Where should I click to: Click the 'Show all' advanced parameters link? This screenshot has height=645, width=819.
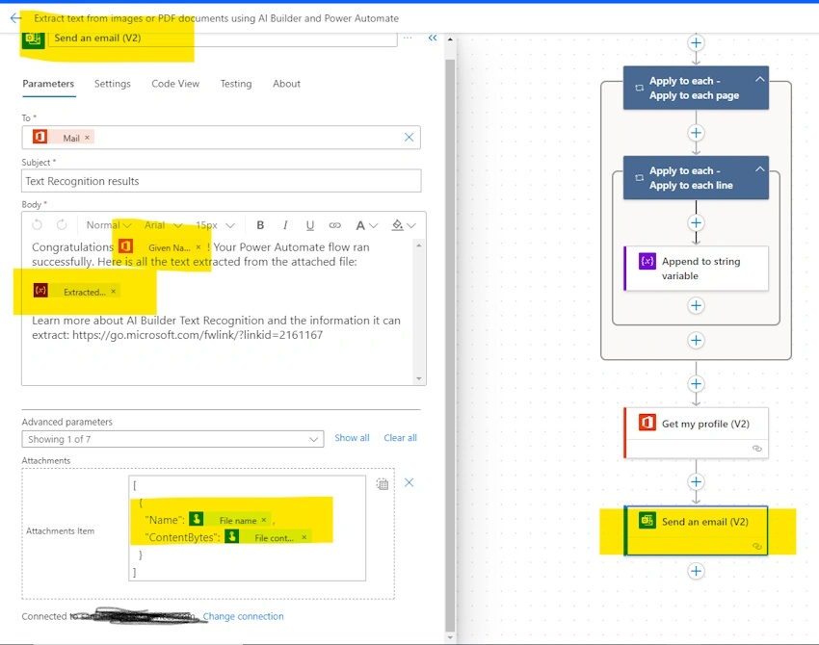point(352,438)
